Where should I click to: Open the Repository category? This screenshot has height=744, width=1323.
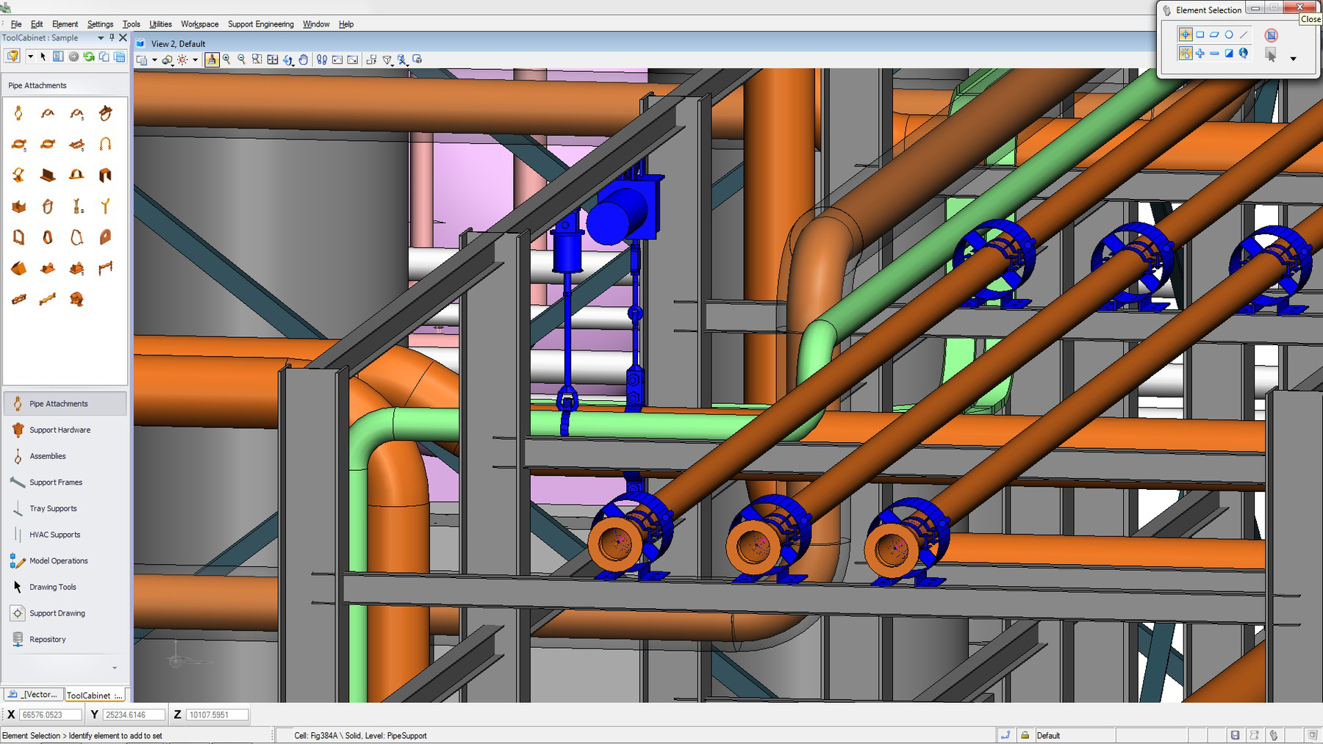pyautogui.click(x=47, y=639)
